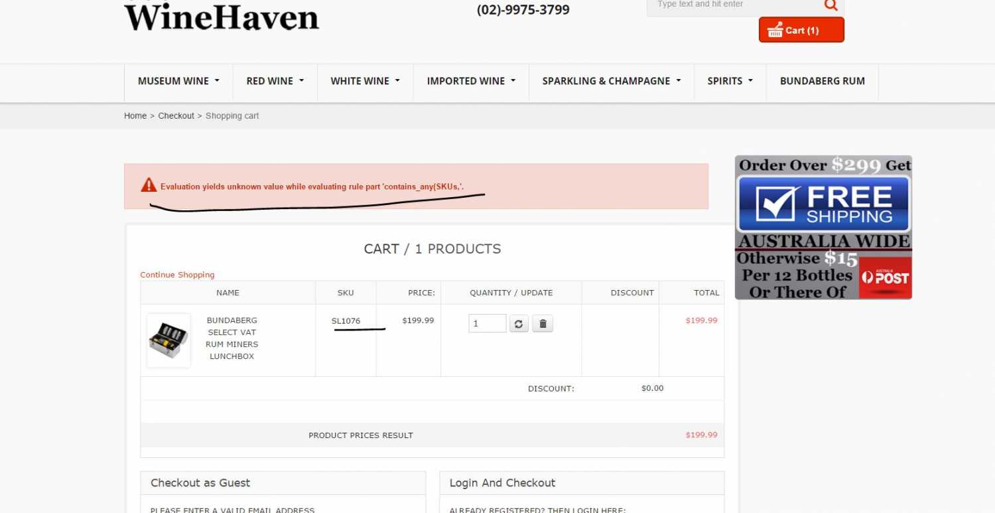Expand the Red Wine dropdown menu
Viewport: 995px width, 513px height.
point(275,81)
